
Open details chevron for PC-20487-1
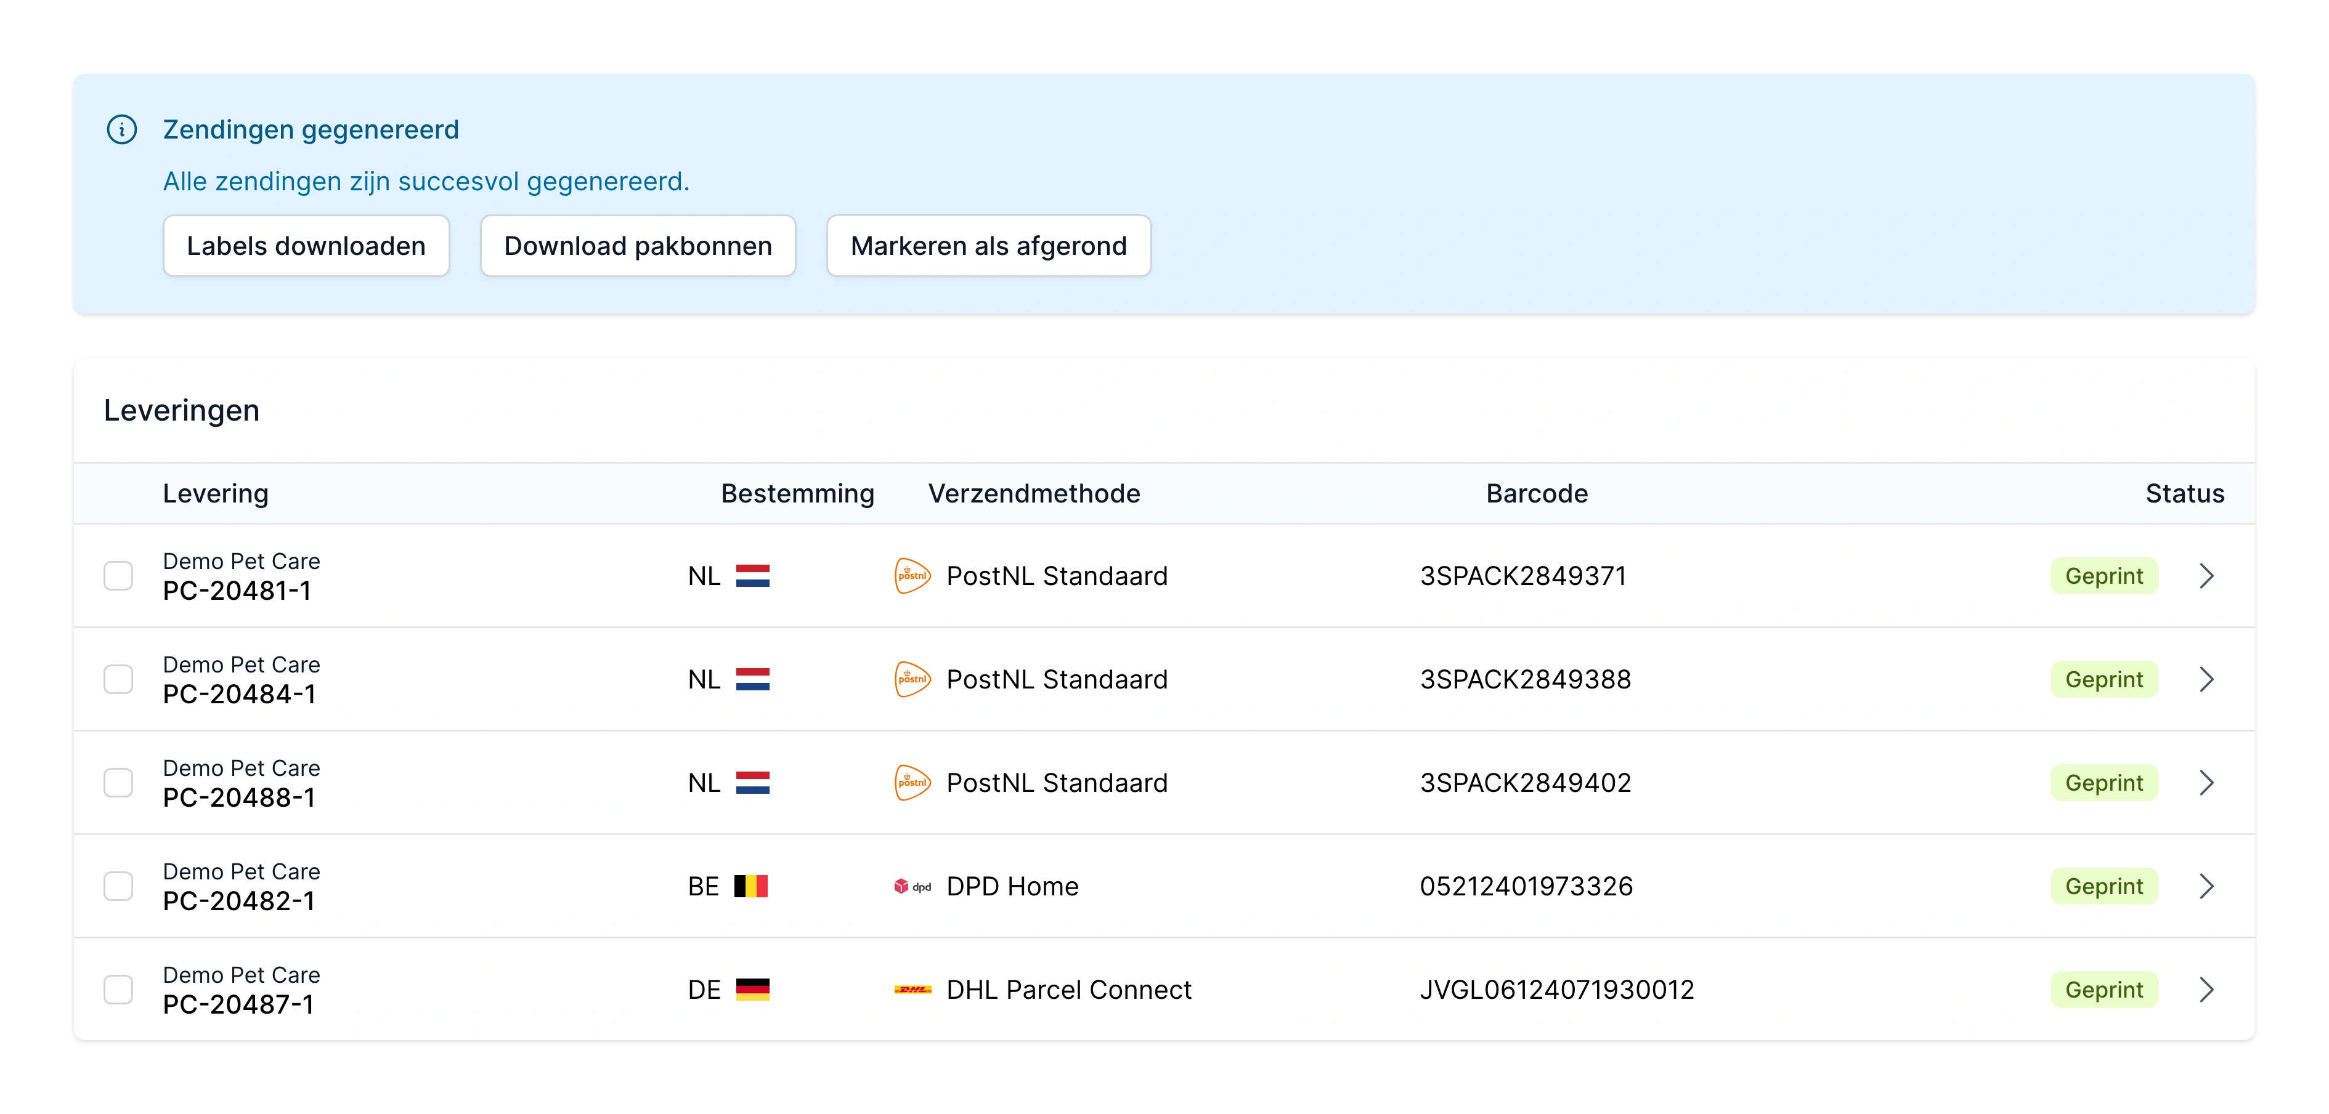tap(2206, 990)
